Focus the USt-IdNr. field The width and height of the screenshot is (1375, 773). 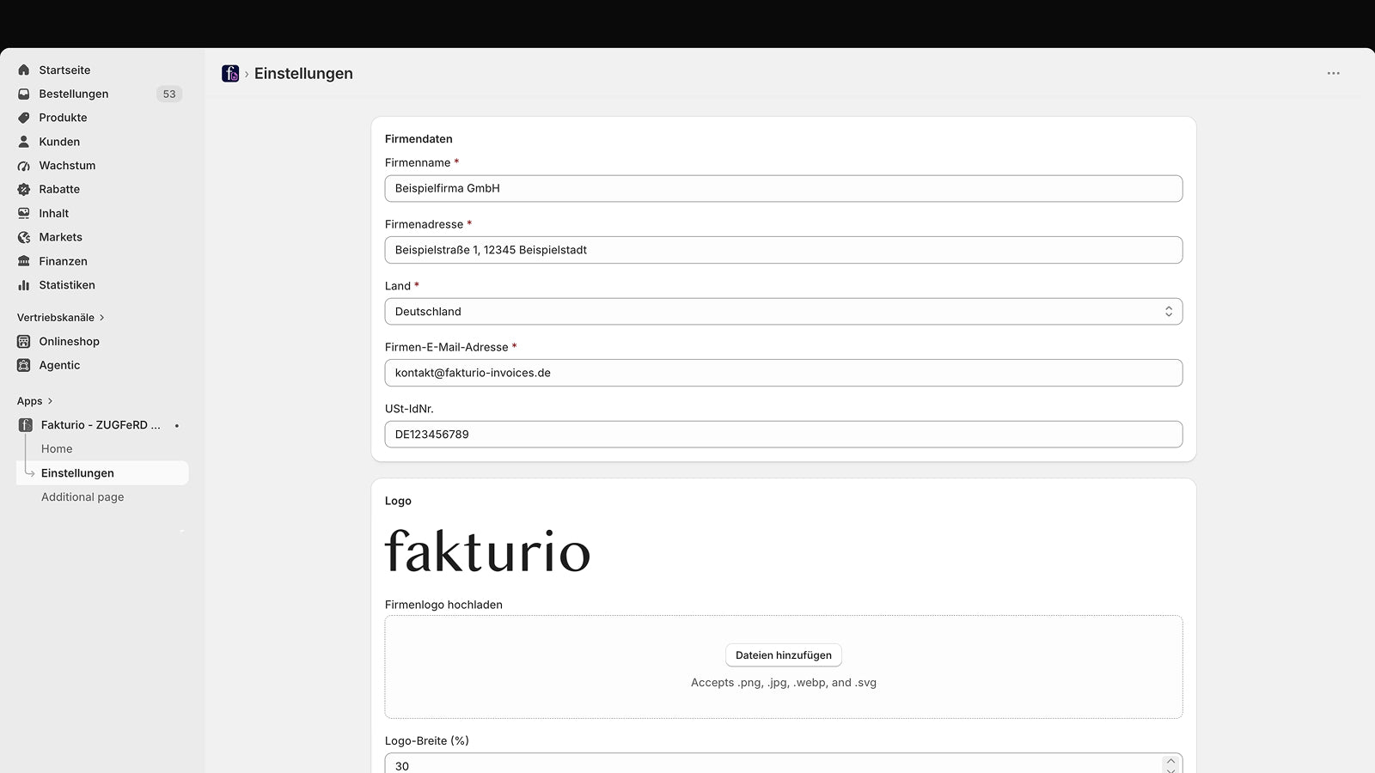point(784,435)
